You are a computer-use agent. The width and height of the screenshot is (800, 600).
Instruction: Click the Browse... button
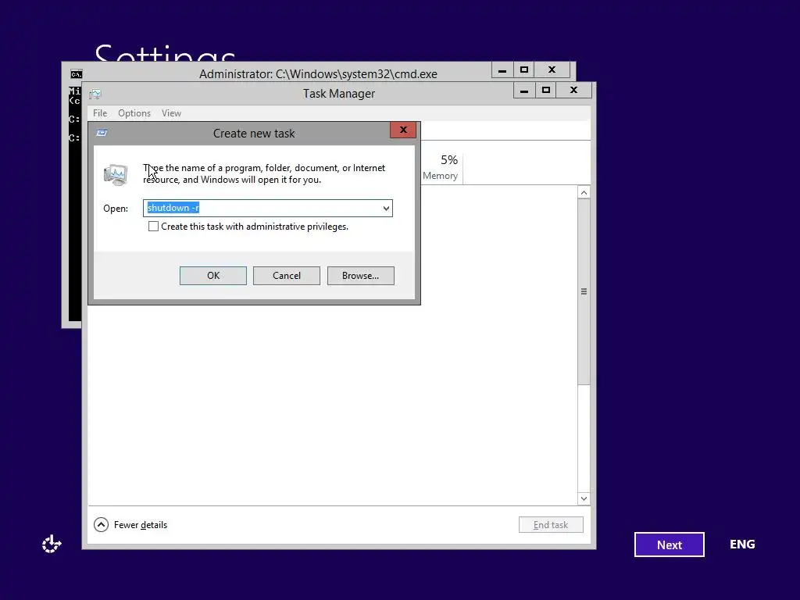coord(361,276)
